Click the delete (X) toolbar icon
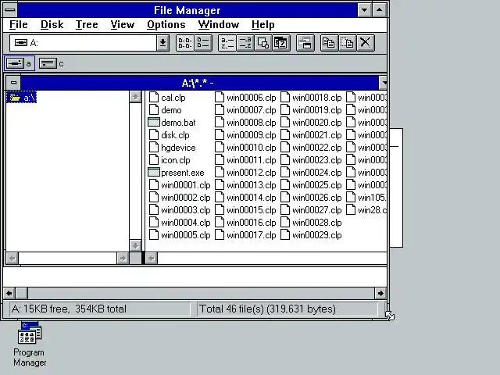The width and height of the screenshot is (500, 375). coord(366,43)
